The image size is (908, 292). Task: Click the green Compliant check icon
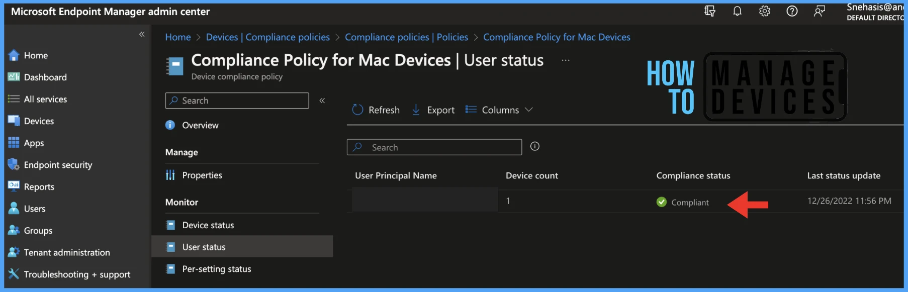pyautogui.click(x=662, y=202)
